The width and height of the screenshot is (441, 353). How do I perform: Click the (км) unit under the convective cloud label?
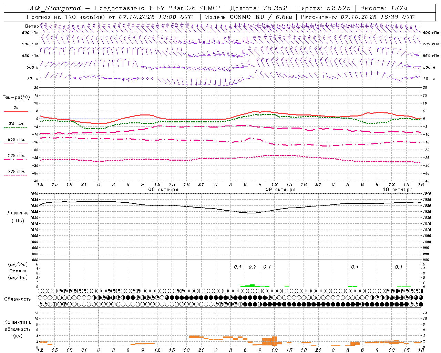click(x=18, y=336)
